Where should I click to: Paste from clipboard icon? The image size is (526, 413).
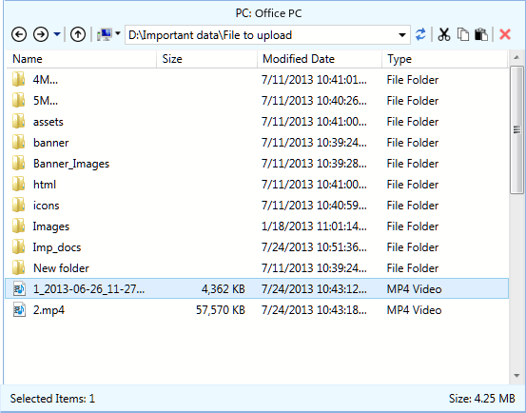pyautogui.click(x=481, y=34)
